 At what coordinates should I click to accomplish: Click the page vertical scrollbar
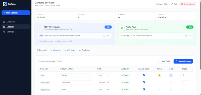(200, 36)
